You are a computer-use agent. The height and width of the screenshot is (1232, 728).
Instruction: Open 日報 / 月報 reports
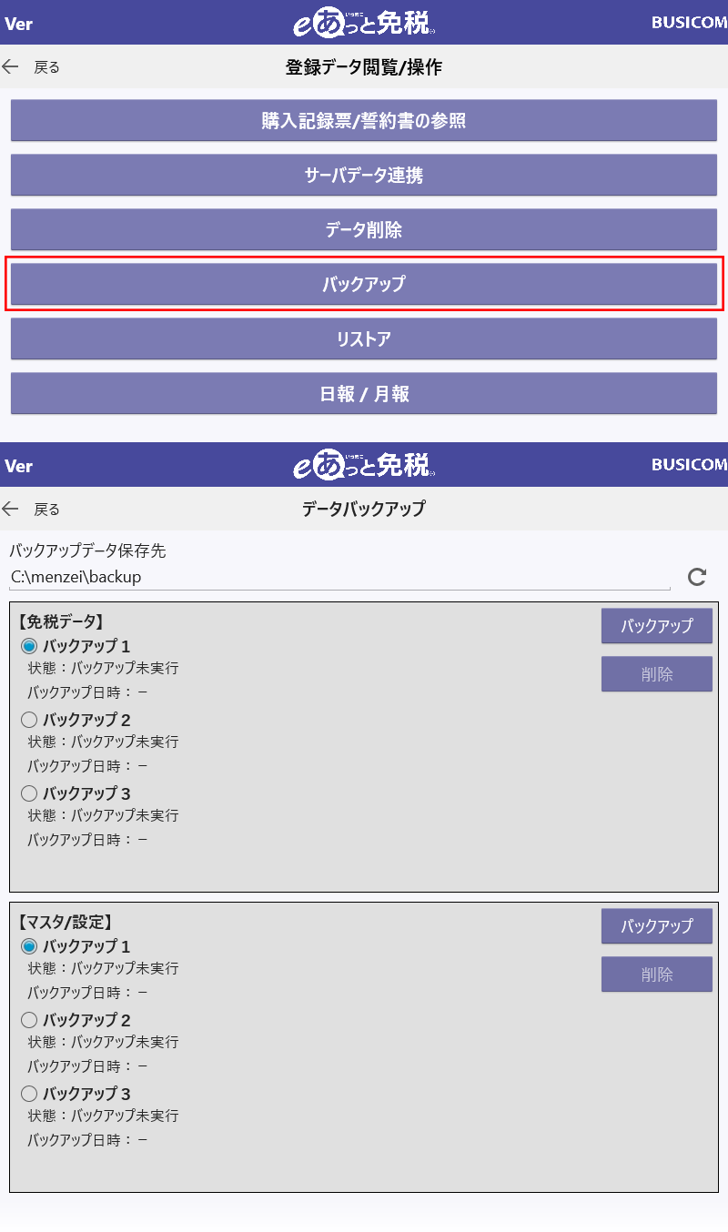(x=364, y=393)
